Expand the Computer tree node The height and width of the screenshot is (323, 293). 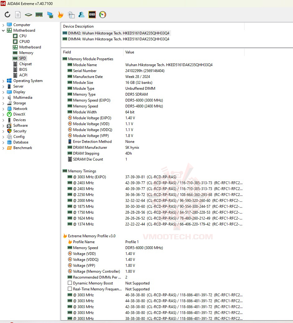point(3,25)
